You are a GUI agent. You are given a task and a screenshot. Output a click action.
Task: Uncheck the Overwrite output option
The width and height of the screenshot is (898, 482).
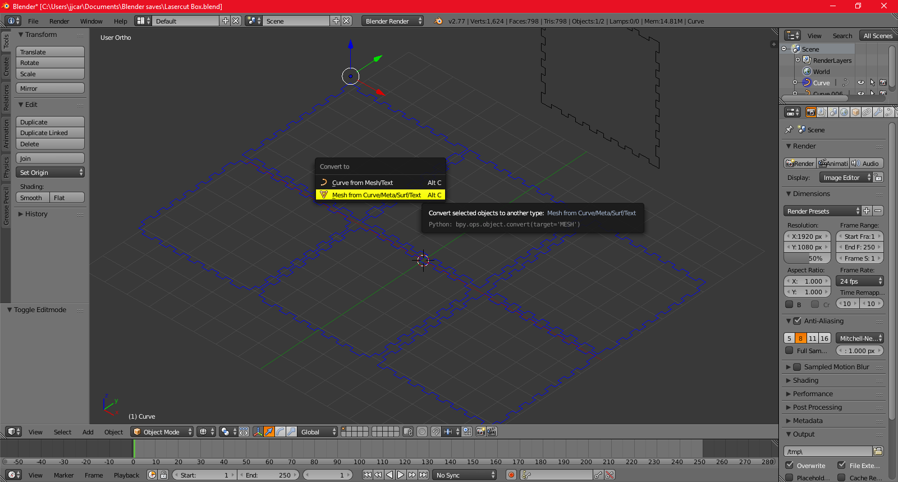[789, 465]
